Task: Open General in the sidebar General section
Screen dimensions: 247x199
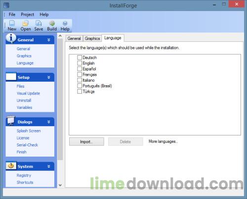Action: pyautogui.click(x=23, y=49)
